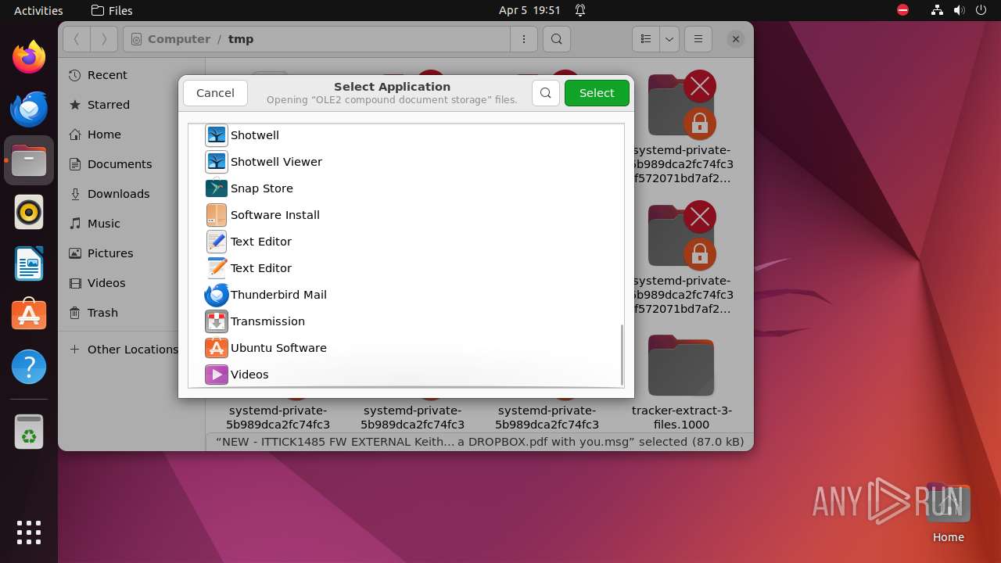Open Files hamburger main menu

tap(698, 39)
